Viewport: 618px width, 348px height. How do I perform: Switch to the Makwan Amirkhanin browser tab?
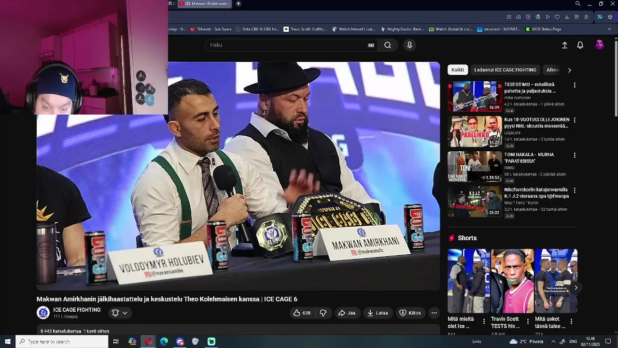click(205, 4)
